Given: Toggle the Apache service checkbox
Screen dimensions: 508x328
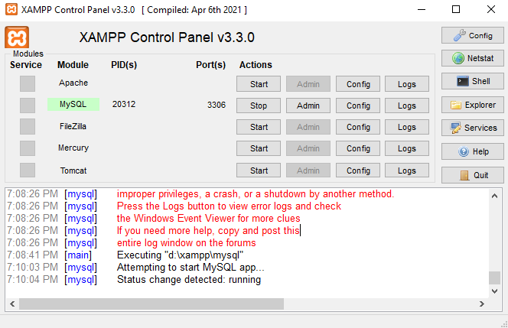Looking at the screenshot, I should (28, 83).
